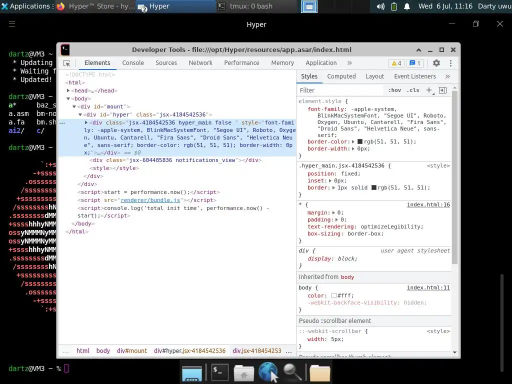Launch terminal emulator from dock

220,372
